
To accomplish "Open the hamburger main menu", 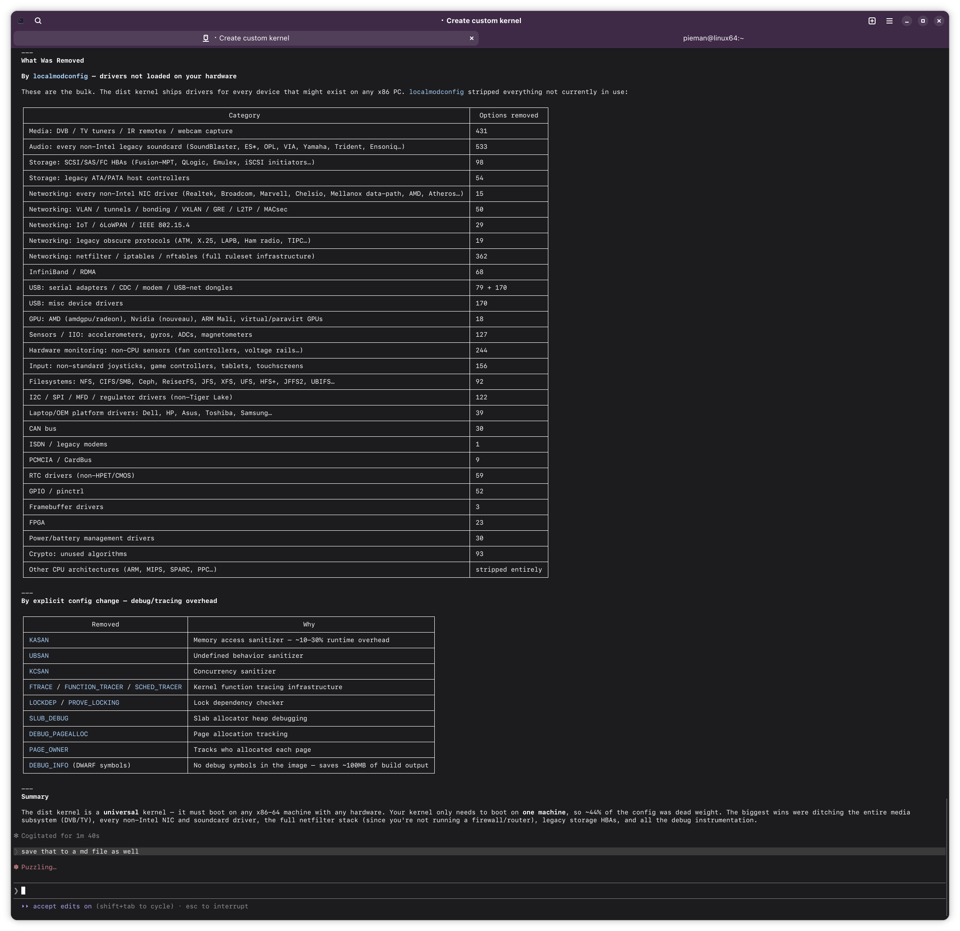I will pos(890,20).
